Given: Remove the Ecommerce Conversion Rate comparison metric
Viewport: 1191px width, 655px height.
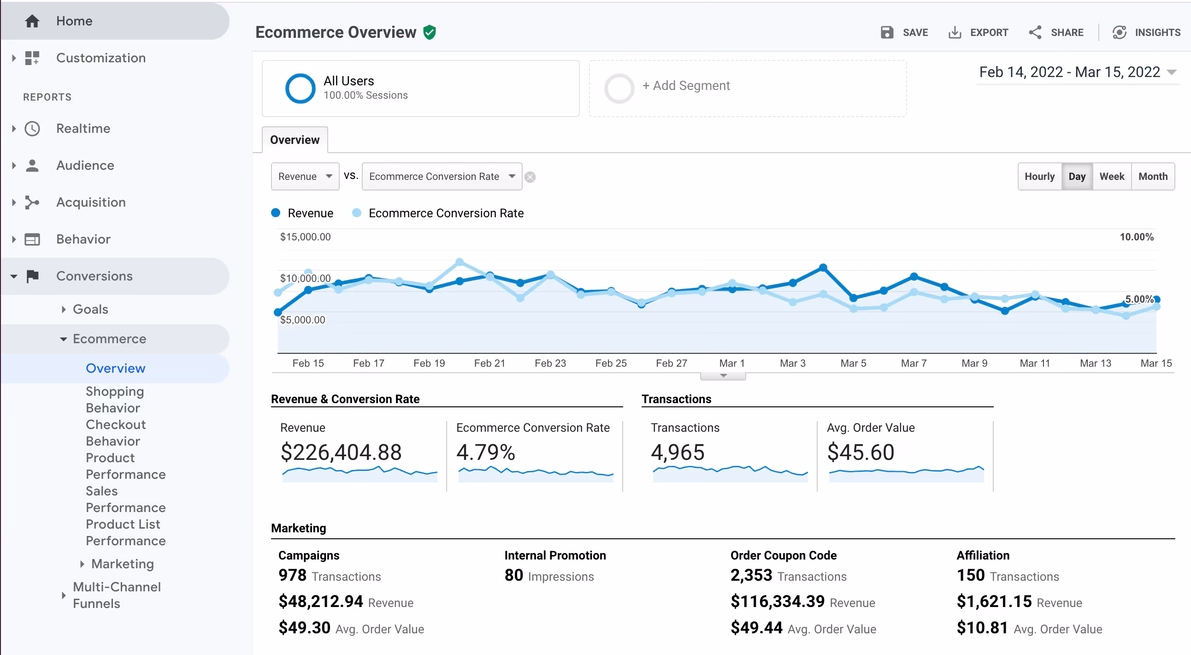Looking at the screenshot, I should (531, 177).
